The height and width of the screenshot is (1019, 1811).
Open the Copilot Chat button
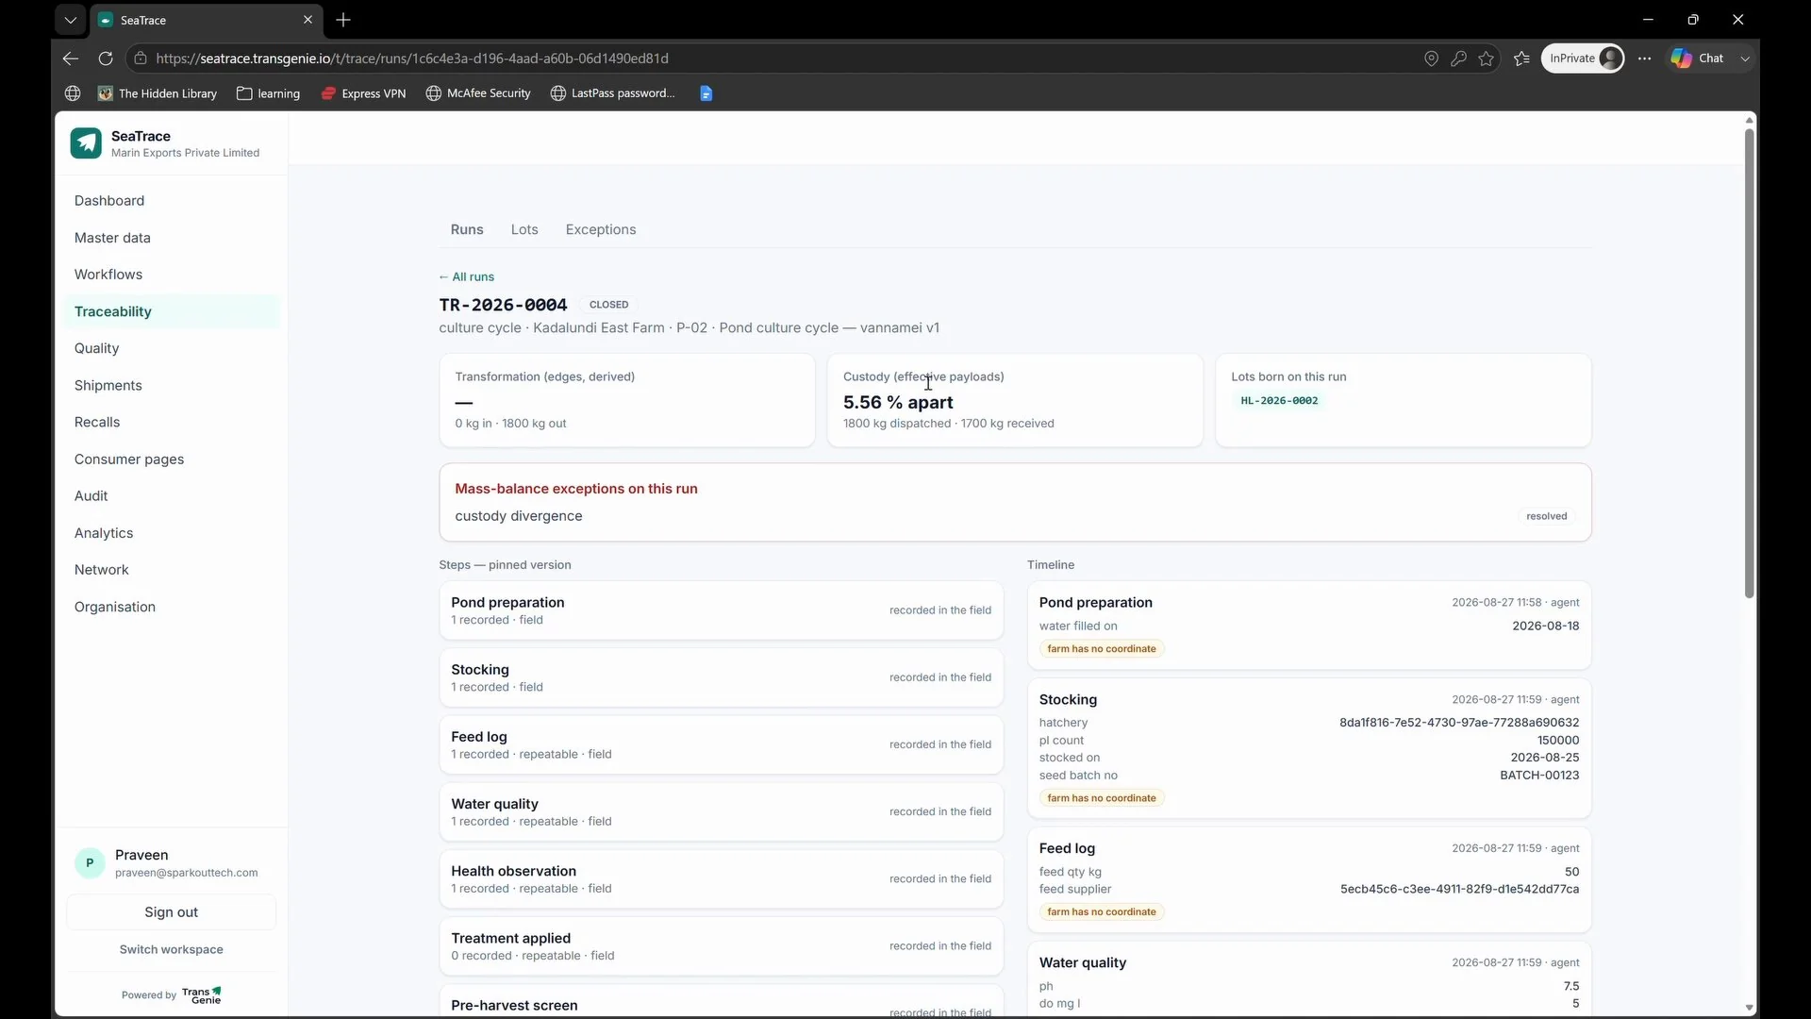point(1698,58)
